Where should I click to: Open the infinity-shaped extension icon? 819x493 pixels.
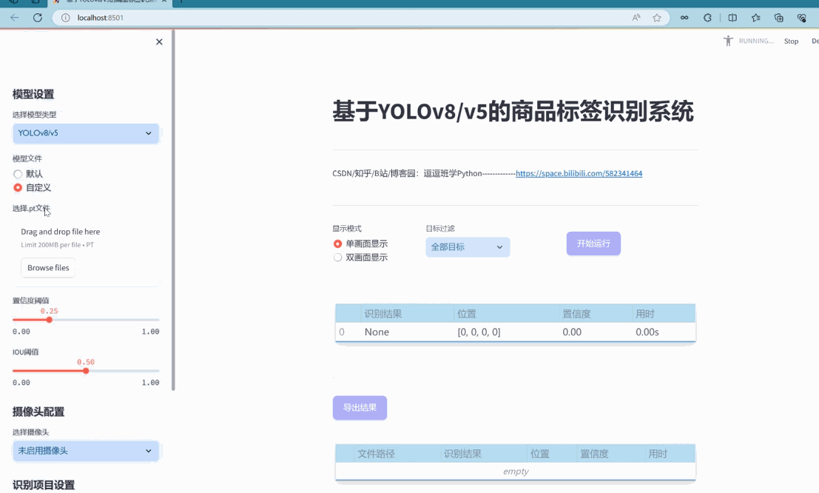coord(684,18)
